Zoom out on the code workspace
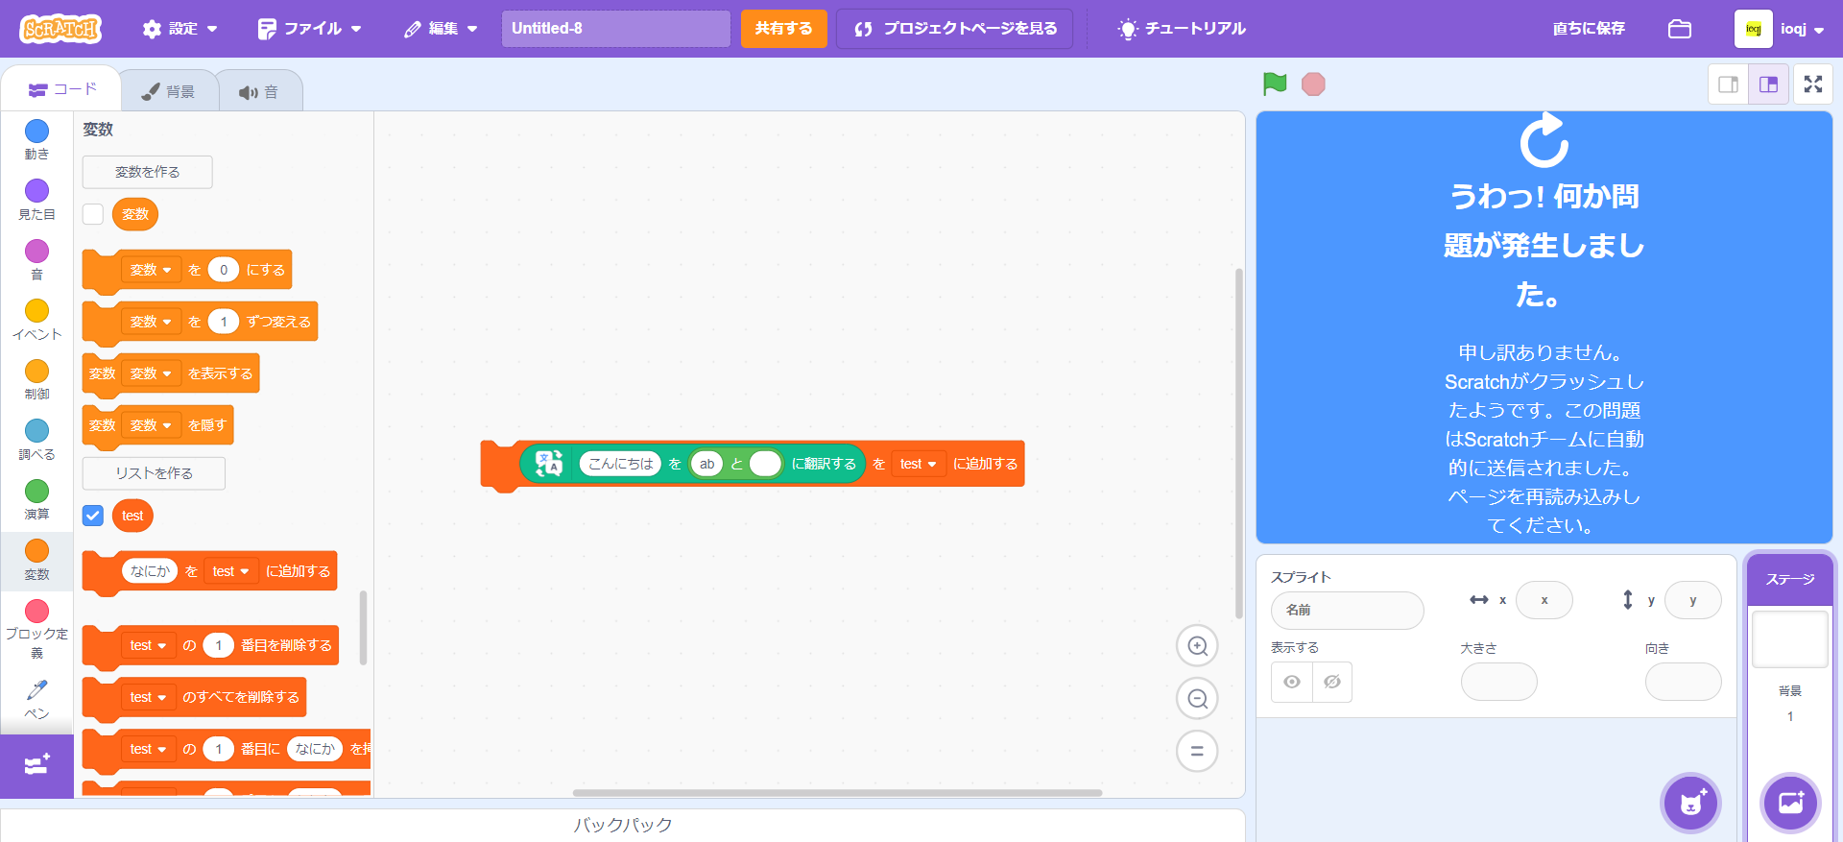Screen dimensions: 1843x842 click(x=1197, y=699)
